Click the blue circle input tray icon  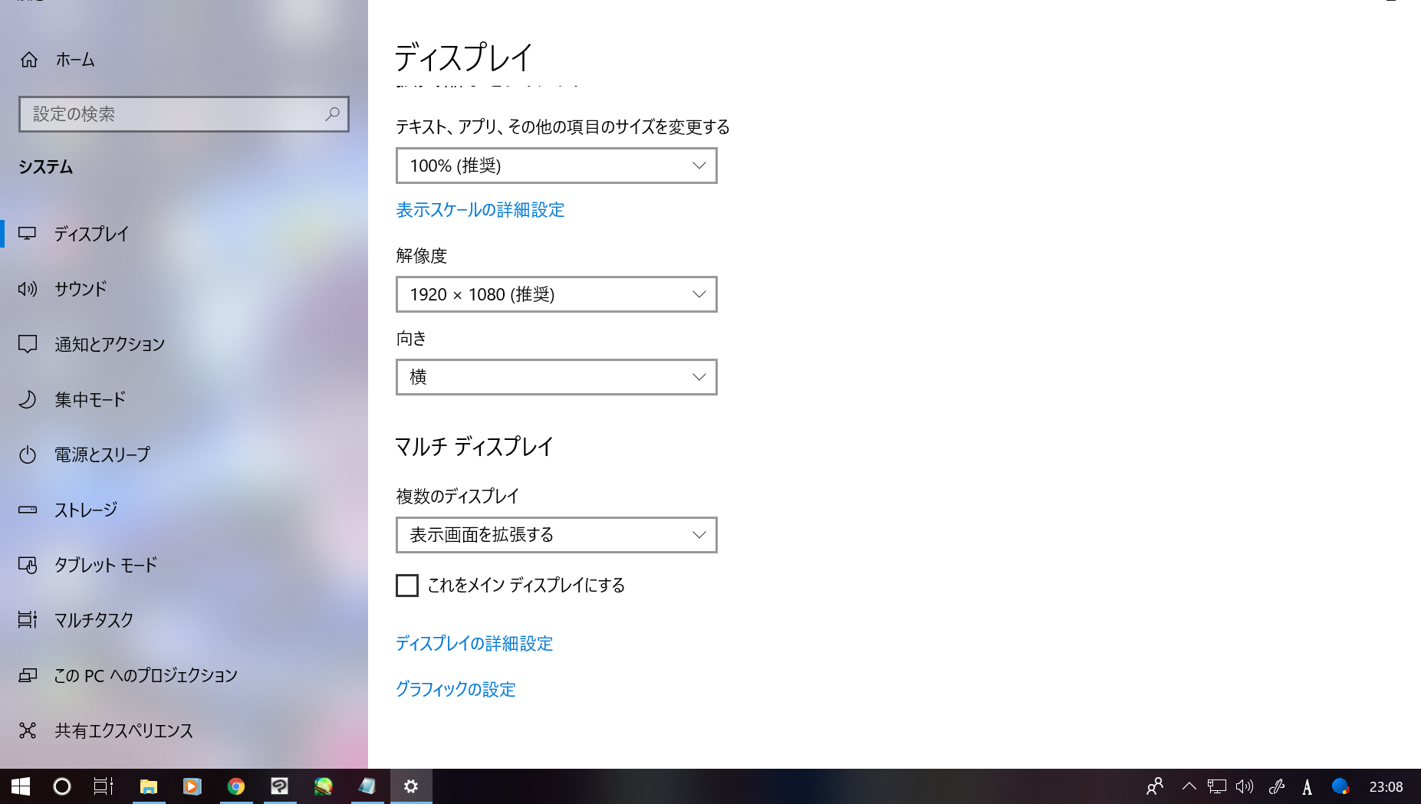tap(1340, 786)
